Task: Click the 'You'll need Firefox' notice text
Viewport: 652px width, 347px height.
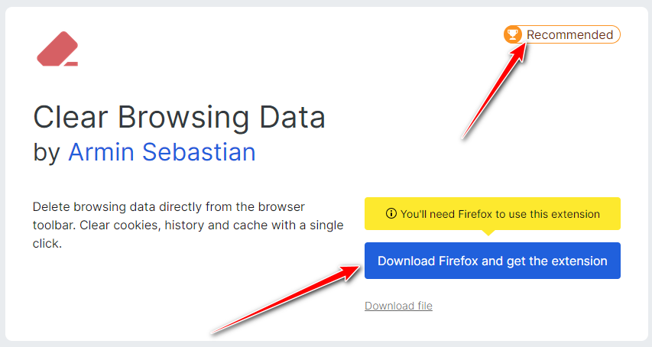Action: (500, 214)
